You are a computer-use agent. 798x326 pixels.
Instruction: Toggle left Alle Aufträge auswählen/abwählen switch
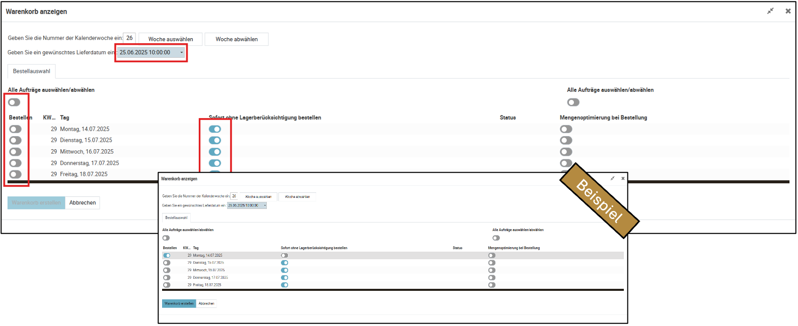(14, 102)
